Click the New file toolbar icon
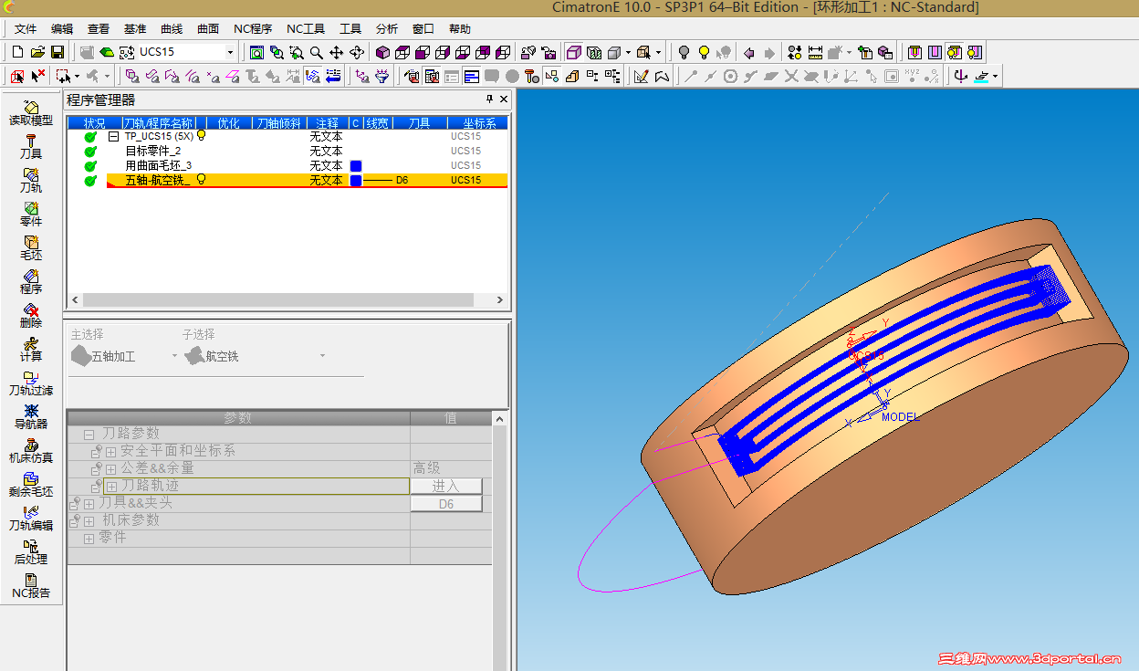The width and height of the screenshot is (1139, 671). tap(17, 52)
